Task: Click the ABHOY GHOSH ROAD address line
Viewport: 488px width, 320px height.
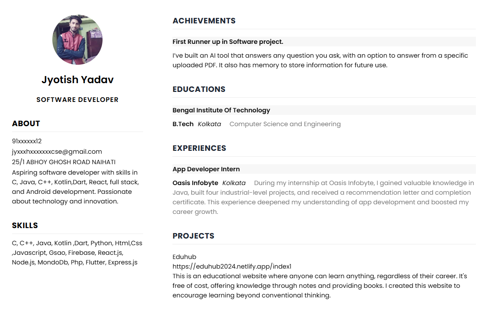Action: pyautogui.click(x=64, y=162)
